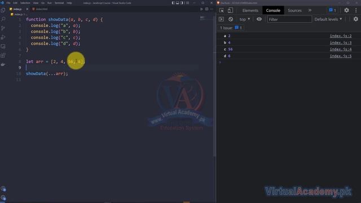Open Selection menu in VS Code
This screenshot has width=361, height=203.
(x=25, y=3)
